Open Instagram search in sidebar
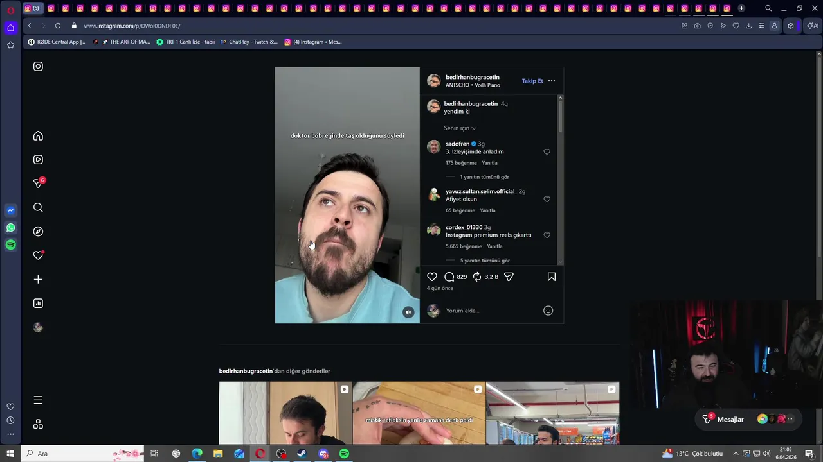 (x=38, y=208)
